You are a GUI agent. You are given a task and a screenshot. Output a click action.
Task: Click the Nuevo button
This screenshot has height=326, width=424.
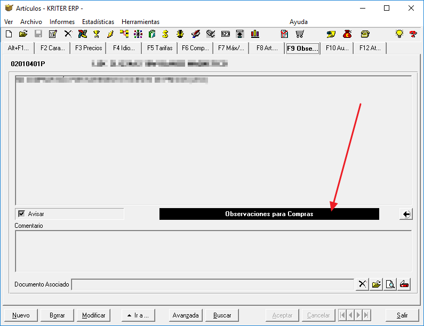(x=21, y=315)
